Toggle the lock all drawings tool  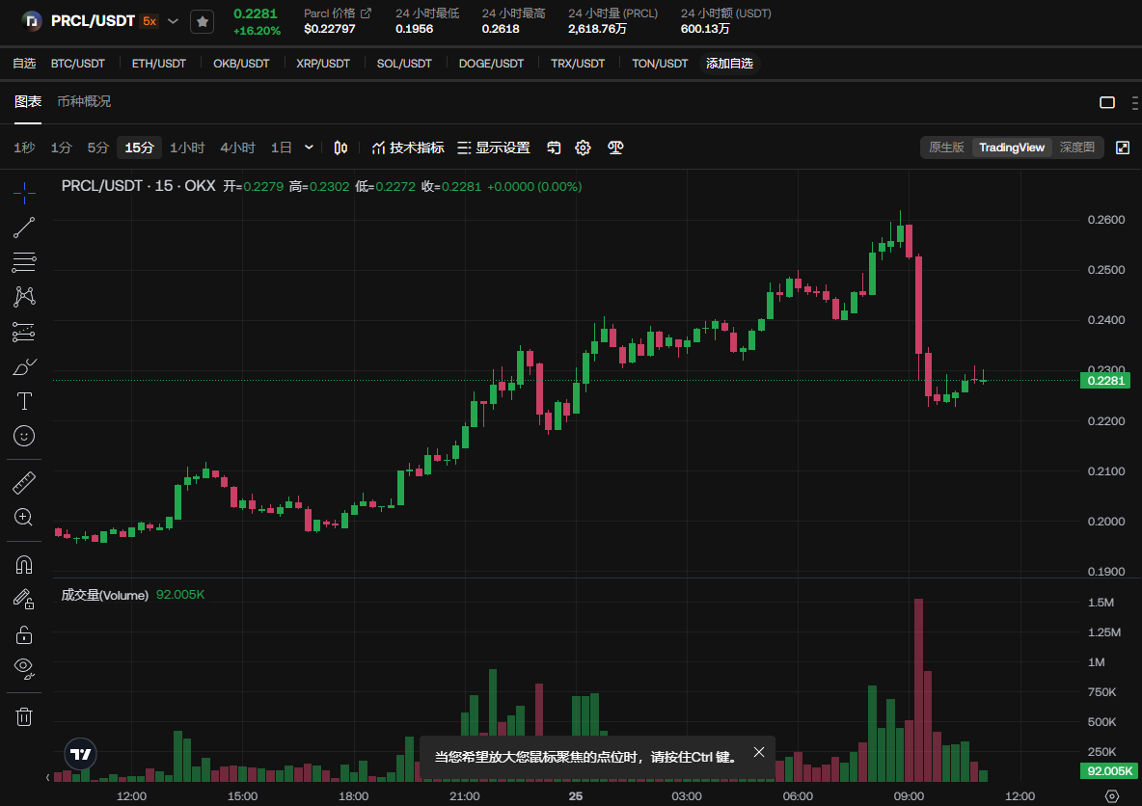24,633
